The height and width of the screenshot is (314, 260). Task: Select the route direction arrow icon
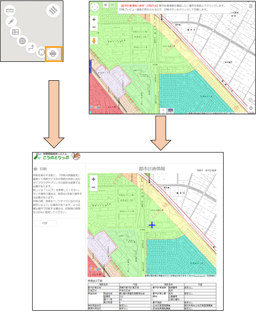(31, 48)
